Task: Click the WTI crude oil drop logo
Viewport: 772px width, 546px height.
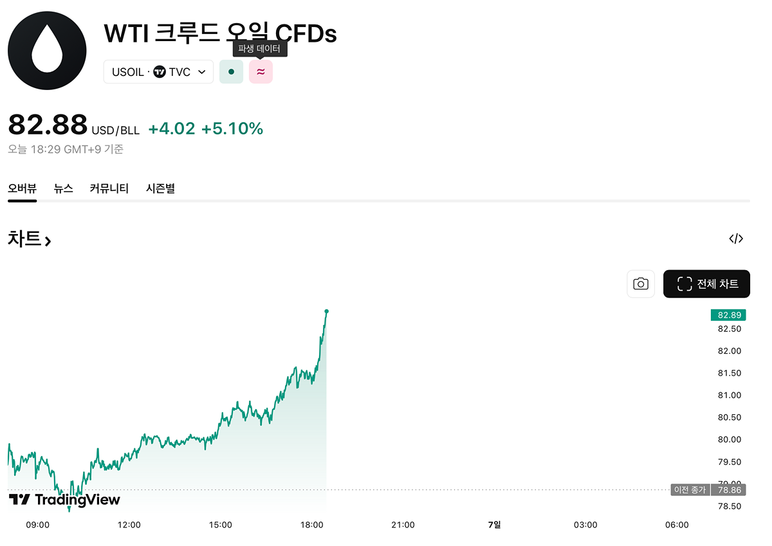Action: tap(47, 50)
